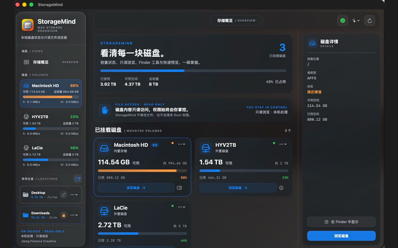This screenshot has height=248, width=398.
Task: Click 浏览磁盘 button on HYV2TB card
Action: point(238,188)
